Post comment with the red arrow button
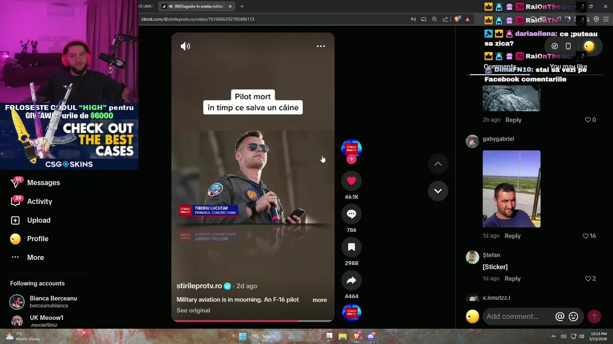Image resolution: width=613 pixels, height=344 pixels. [x=594, y=316]
